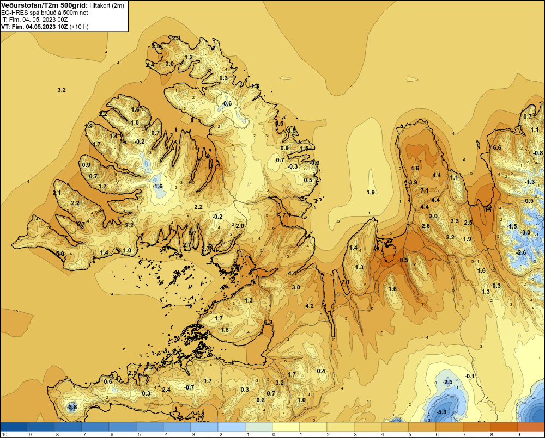Image resolution: width=545 pixels, height=438 pixels.
Task: Select the darkest blue swatch between -10 and -9
Action: click(14, 427)
